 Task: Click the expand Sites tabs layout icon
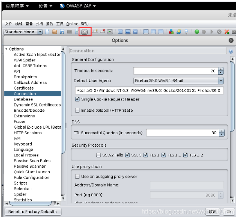click(x=120, y=32)
